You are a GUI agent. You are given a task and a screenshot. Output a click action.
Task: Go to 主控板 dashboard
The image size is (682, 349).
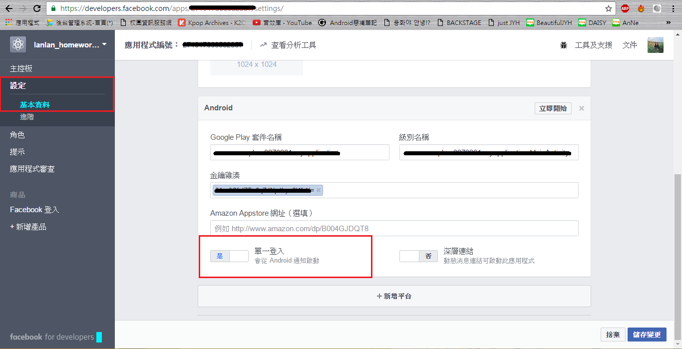coord(21,68)
